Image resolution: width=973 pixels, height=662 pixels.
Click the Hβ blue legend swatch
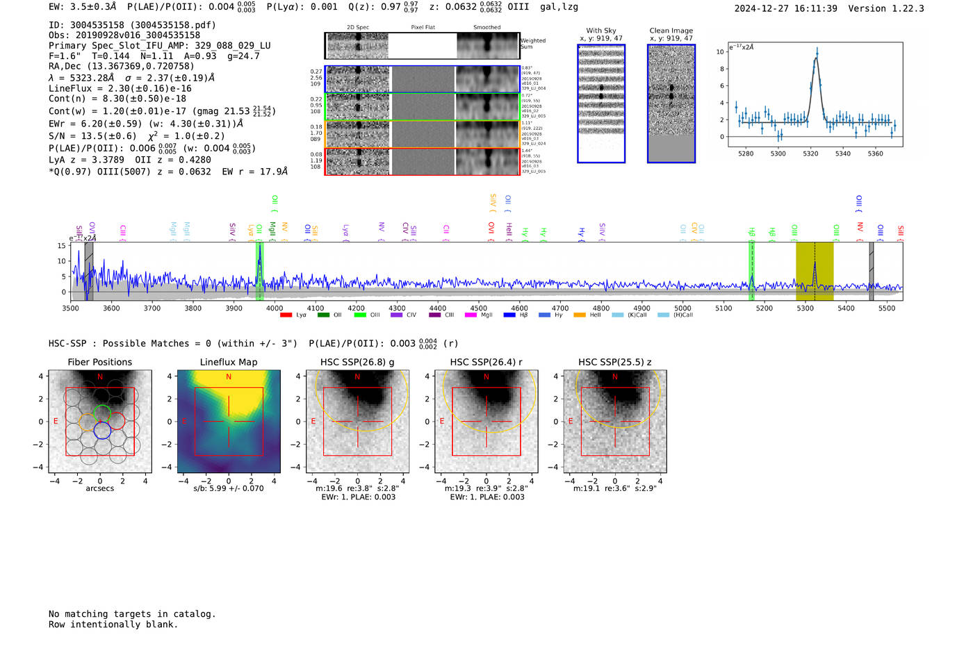pos(509,315)
